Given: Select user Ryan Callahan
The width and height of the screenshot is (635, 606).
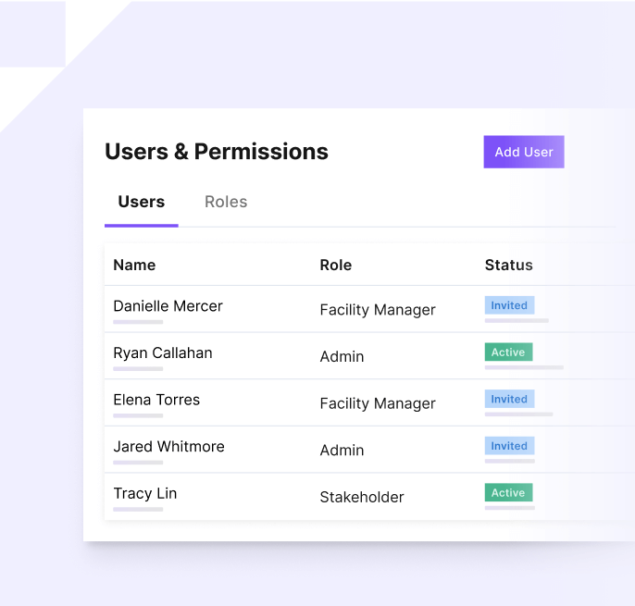Looking at the screenshot, I should click(163, 352).
